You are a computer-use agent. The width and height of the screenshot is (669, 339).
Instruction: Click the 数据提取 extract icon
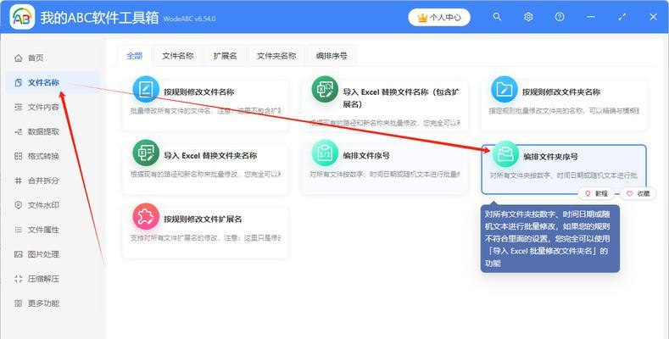(19, 131)
